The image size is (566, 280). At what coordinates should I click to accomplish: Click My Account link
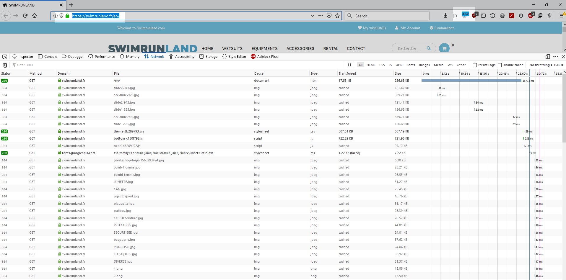coord(407,28)
